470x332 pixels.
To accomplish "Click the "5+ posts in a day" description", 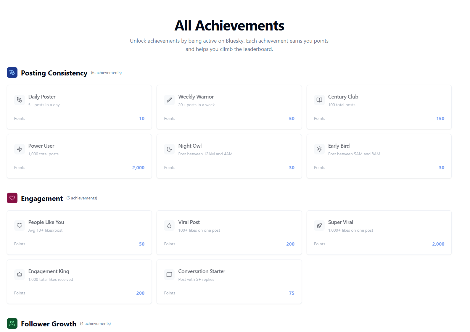I will coord(44,105).
